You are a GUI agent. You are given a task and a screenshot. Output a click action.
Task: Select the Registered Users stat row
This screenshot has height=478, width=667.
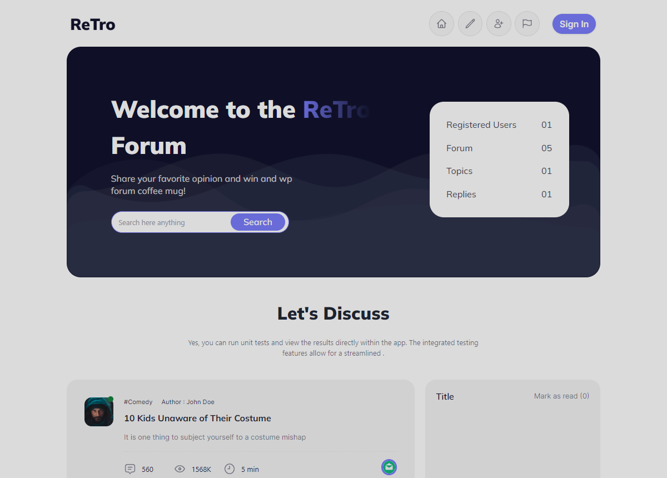pyautogui.click(x=499, y=125)
